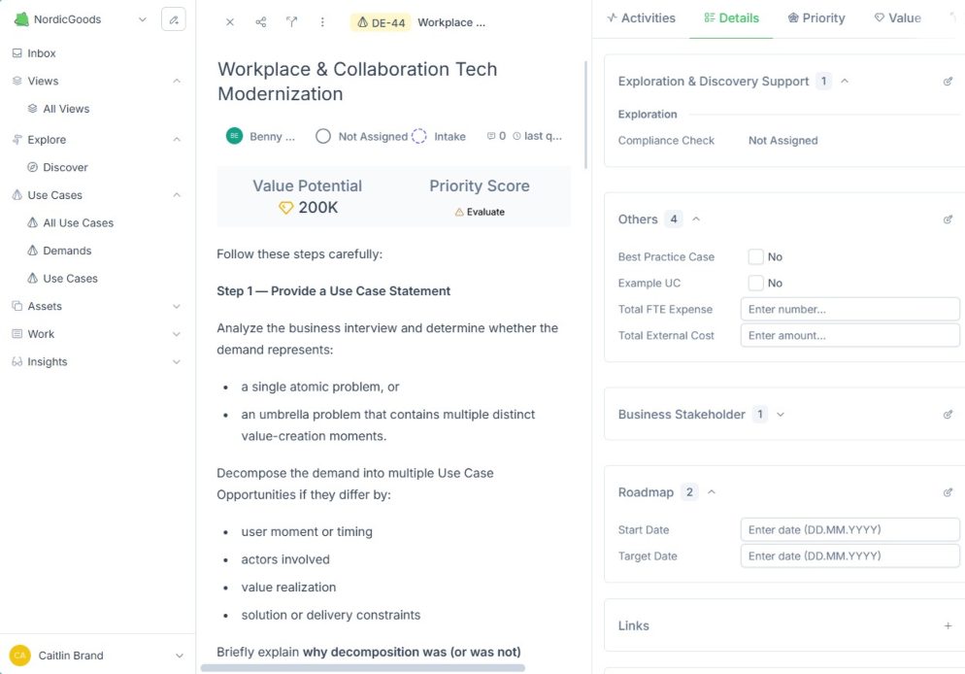The width and height of the screenshot is (965, 674).
Task: Collapse the Use Cases sidebar section
Action: 177,195
